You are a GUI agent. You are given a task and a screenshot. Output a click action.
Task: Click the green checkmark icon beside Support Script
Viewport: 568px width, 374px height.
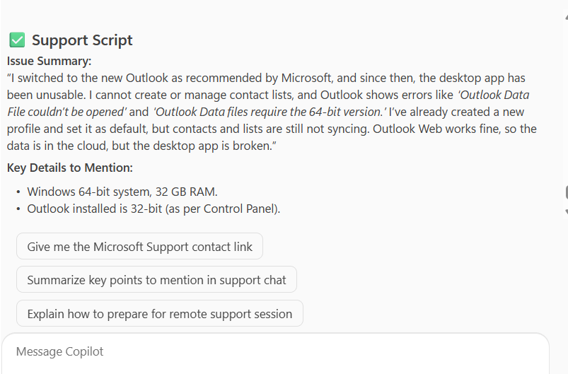[17, 40]
